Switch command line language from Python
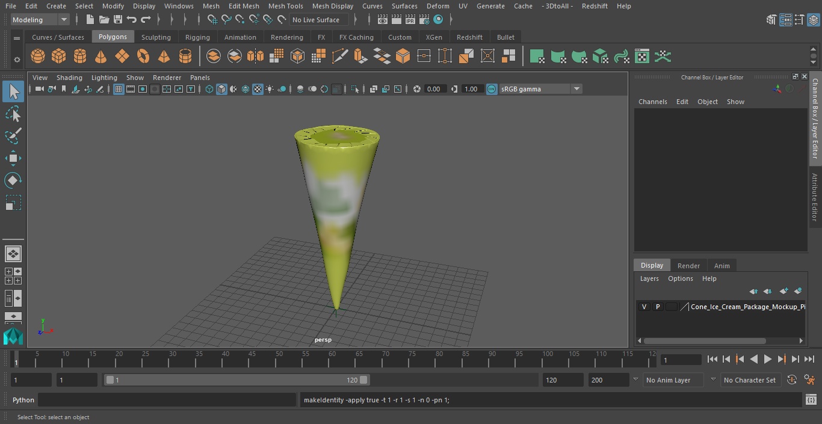 tap(23, 400)
